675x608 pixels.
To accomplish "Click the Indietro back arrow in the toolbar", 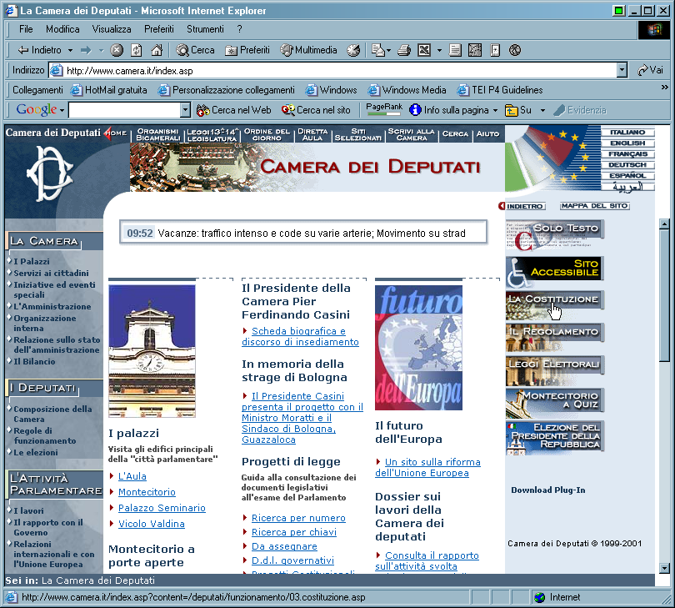I will click(39, 50).
